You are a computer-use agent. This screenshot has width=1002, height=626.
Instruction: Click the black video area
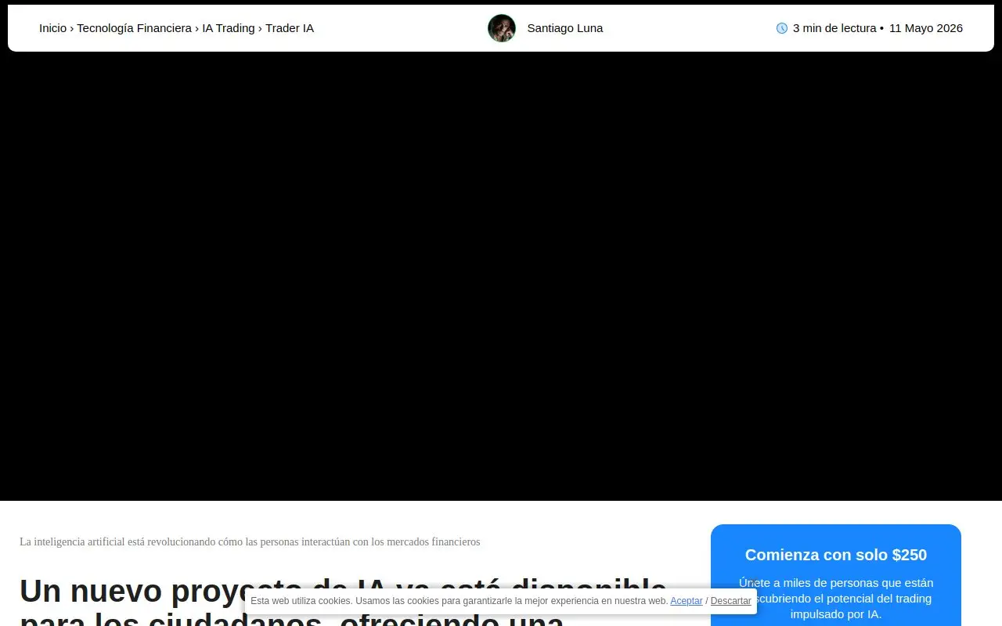point(501,278)
